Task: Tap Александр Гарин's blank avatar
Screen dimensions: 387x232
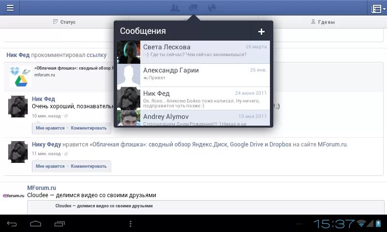Action: [x=129, y=75]
